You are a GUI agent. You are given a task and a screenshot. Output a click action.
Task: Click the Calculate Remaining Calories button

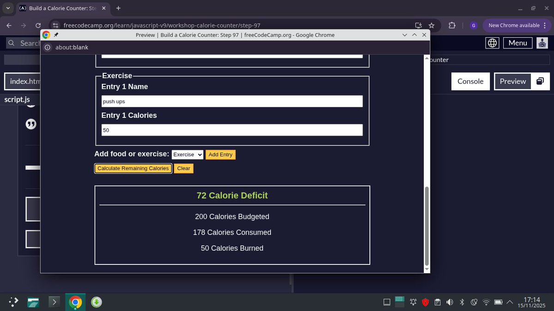pos(133,168)
